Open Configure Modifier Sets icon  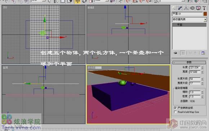203,53
